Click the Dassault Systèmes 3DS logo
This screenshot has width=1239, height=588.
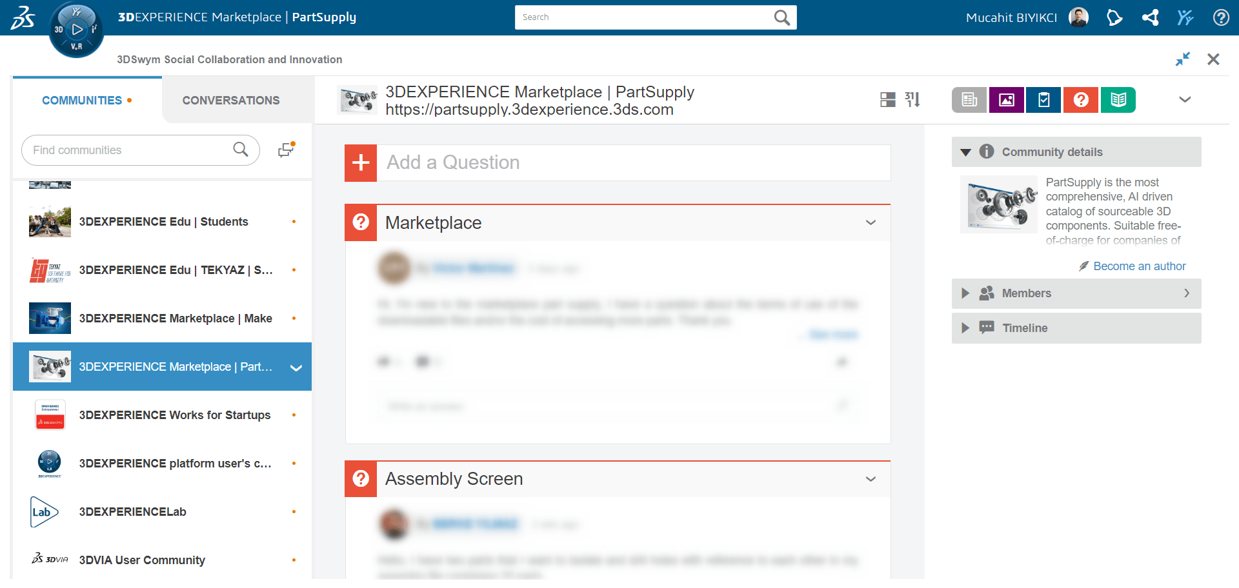click(23, 17)
